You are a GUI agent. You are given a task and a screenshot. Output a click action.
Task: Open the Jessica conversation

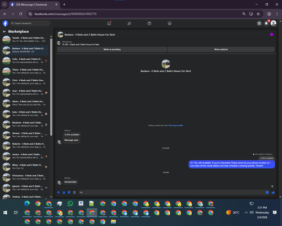pos(25,156)
